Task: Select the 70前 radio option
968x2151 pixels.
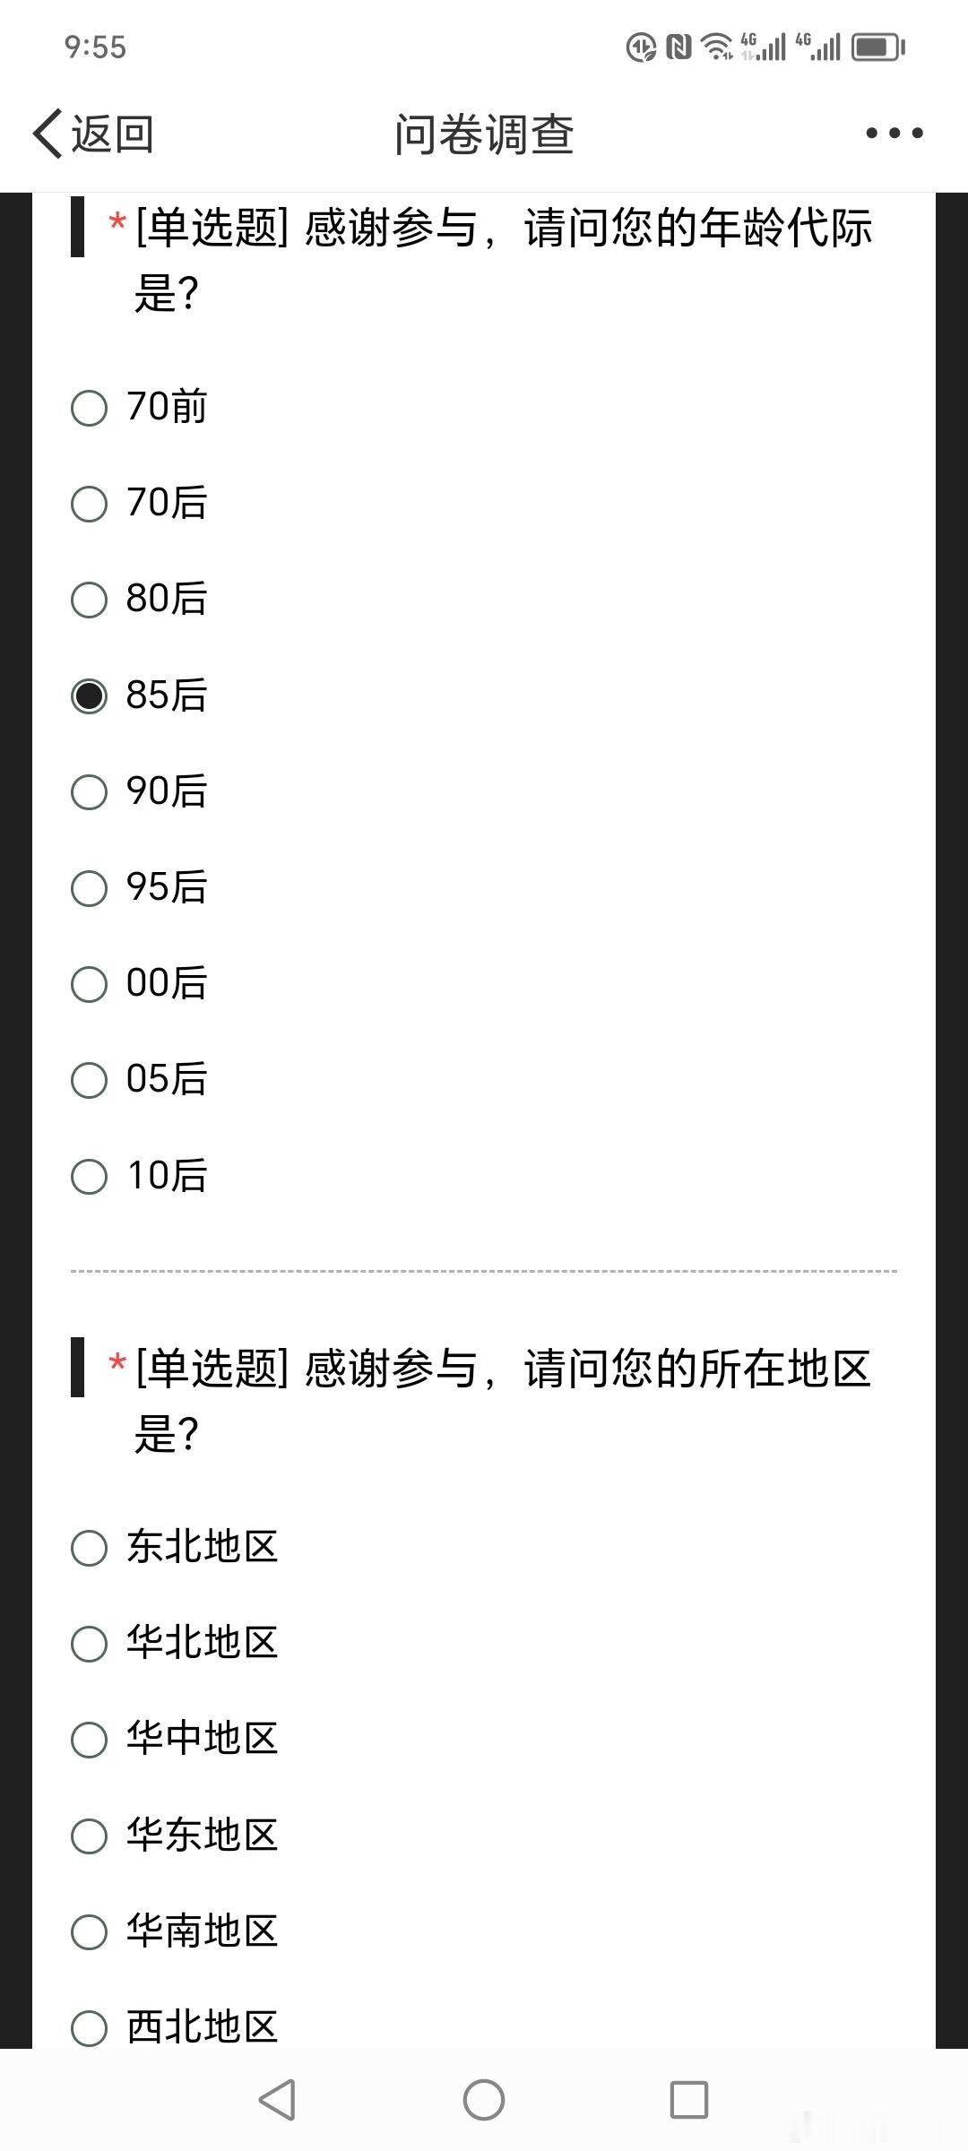Action: click(x=140, y=407)
